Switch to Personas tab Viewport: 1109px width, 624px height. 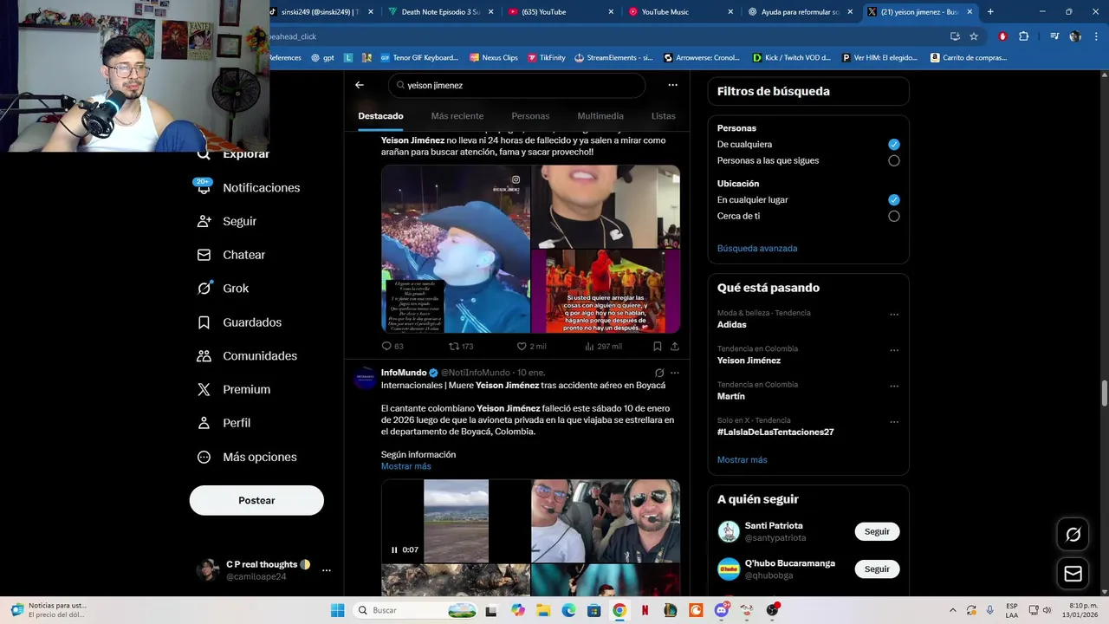coord(530,116)
